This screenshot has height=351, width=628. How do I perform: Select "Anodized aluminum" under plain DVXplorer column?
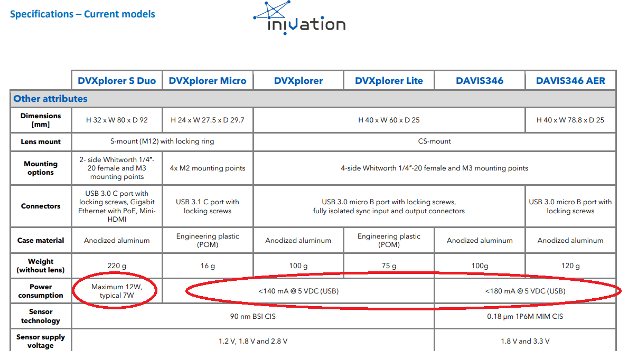pos(298,240)
